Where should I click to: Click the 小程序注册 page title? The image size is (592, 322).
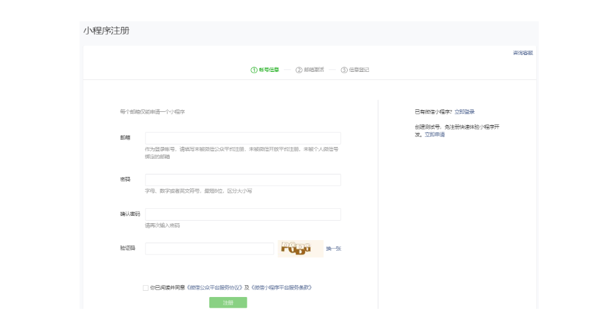click(x=106, y=31)
